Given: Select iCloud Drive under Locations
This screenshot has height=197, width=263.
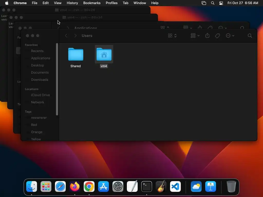Looking at the screenshot, I should point(40,95).
